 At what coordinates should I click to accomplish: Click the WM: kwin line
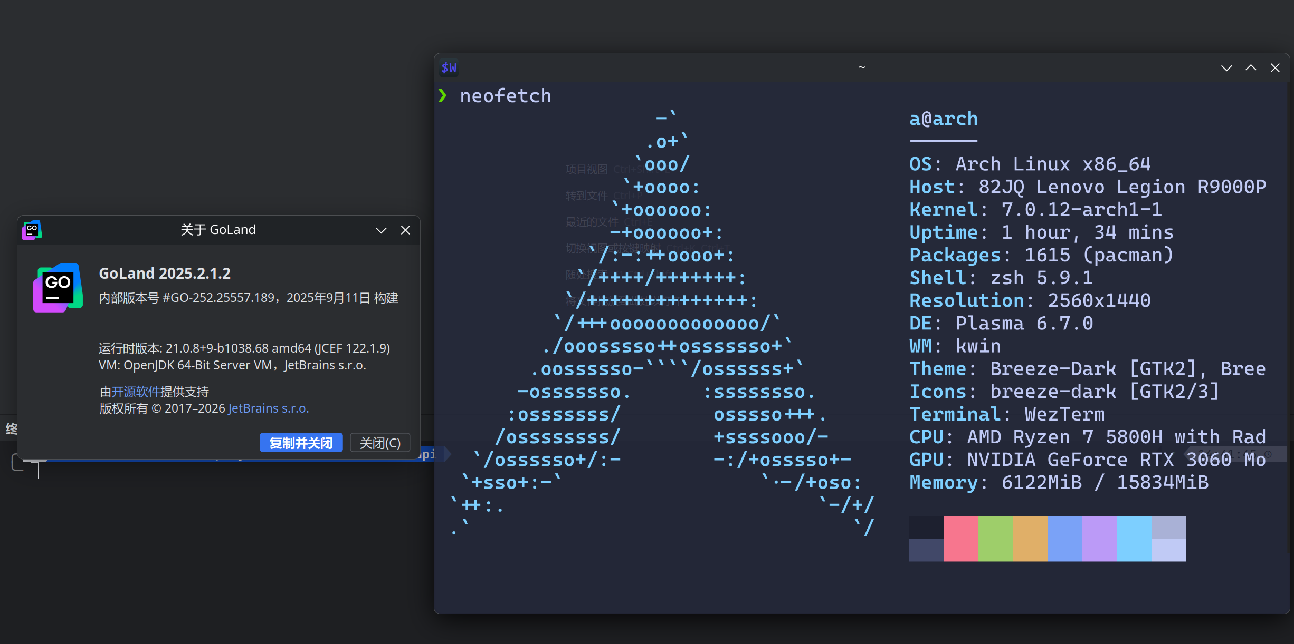click(x=955, y=346)
